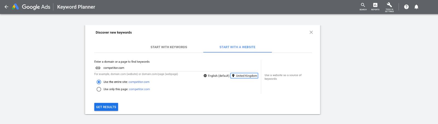438x124 pixels.
Task: Change language English (default)
Action: point(217,76)
